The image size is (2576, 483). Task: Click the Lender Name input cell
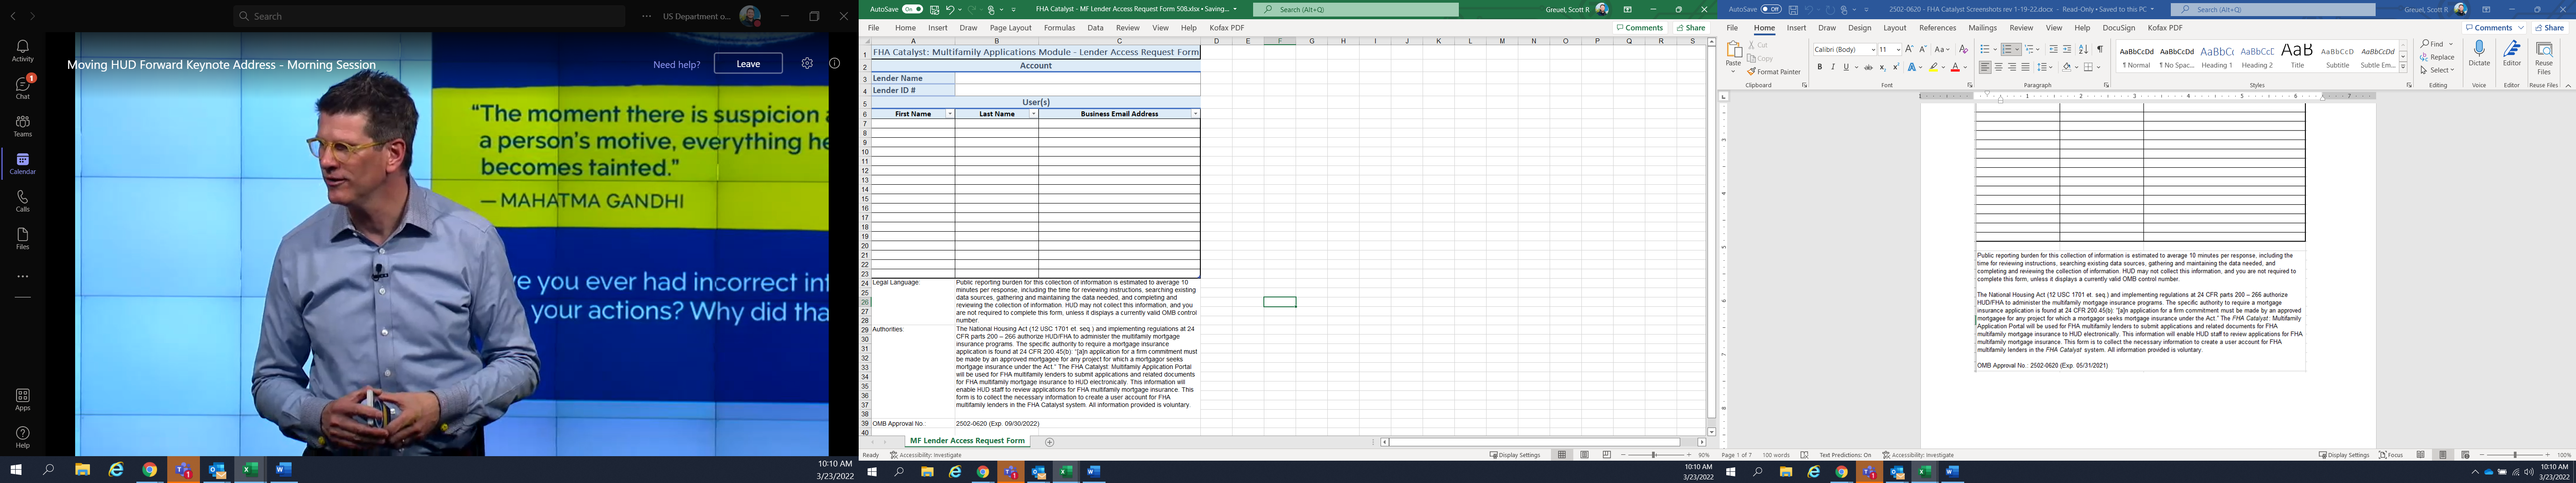tap(1077, 78)
